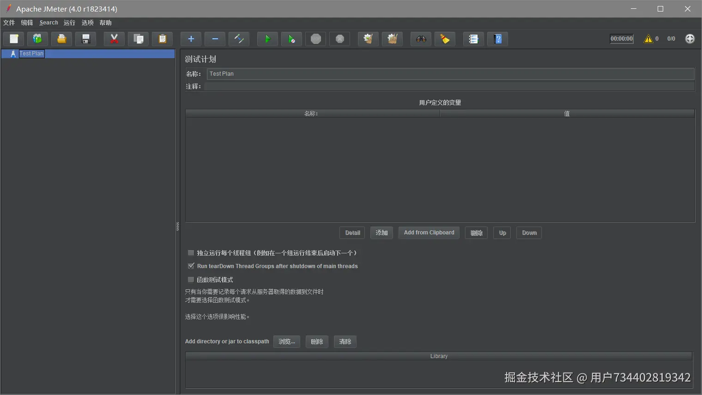
Task: Click the Clear All results icon
Action: click(x=393, y=39)
